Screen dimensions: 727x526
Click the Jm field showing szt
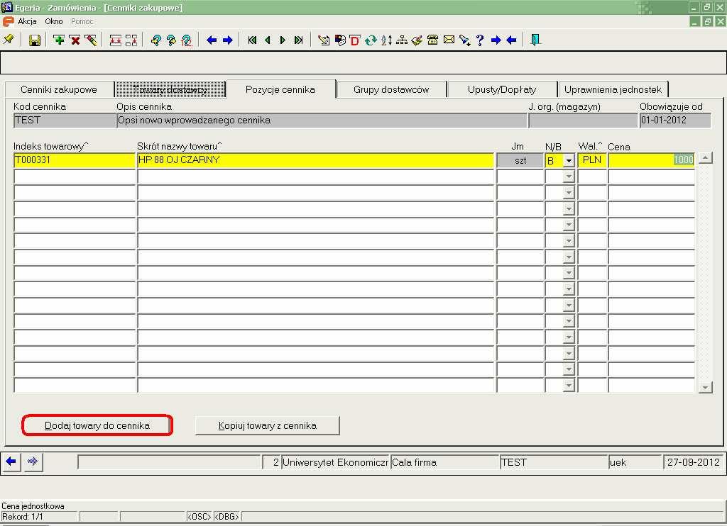(520, 160)
